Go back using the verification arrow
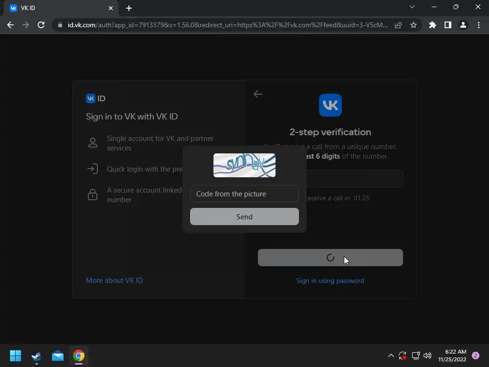The width and height of the screenshot is (489, 367). [x=258, y=94]
